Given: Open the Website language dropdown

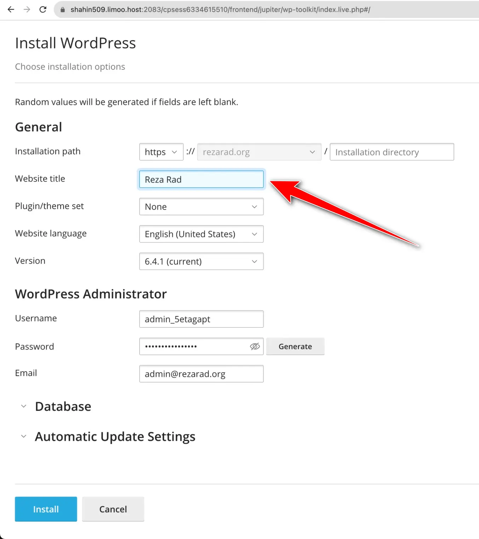Looking at the screenshot, I should point(201,234).
